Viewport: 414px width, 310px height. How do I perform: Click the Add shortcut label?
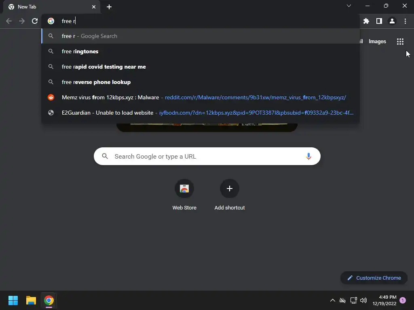click(x=230, y=208)
